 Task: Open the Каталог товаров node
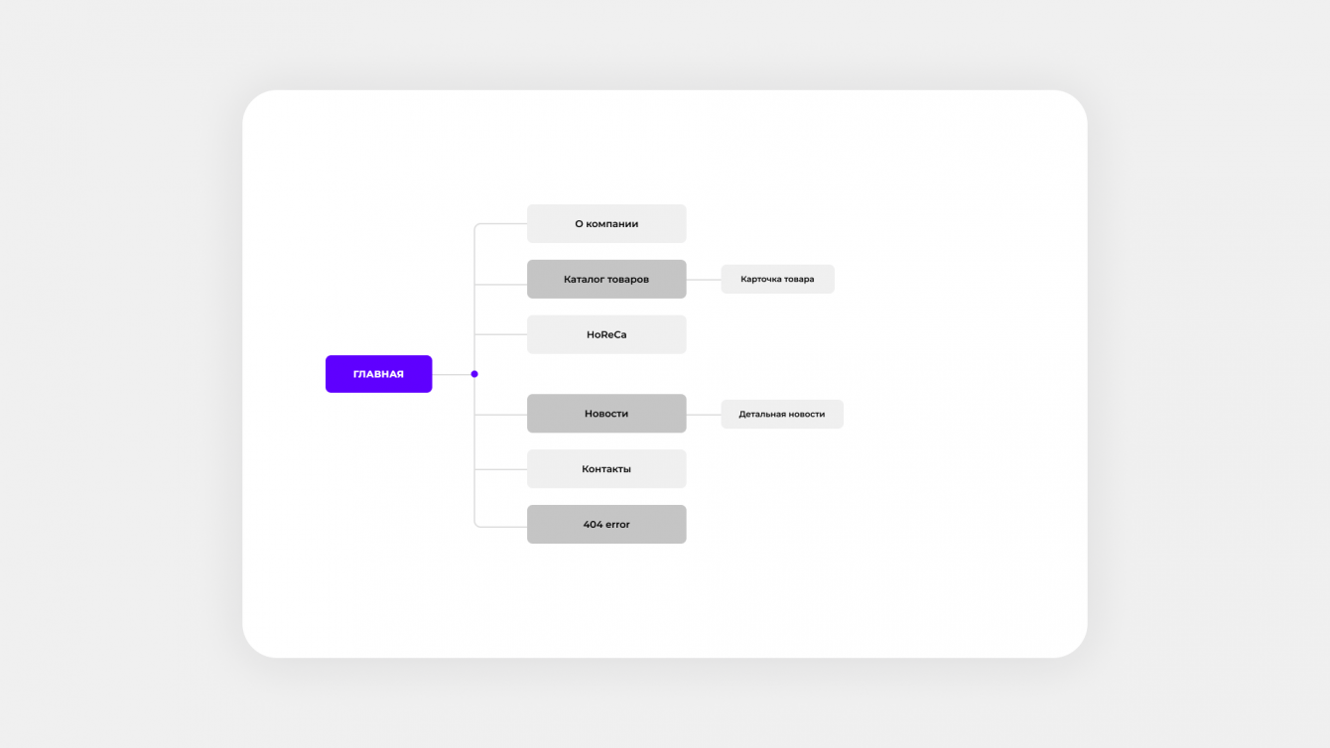click(605, 280)
